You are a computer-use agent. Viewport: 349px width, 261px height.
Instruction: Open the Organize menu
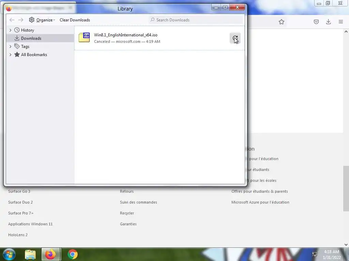[x=42, y=20]
